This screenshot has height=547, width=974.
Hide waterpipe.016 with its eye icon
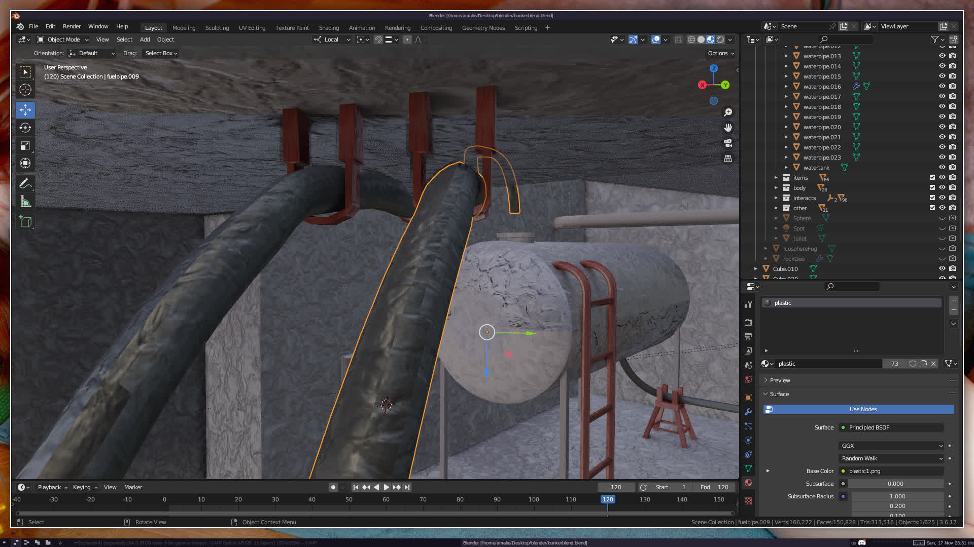tap(942, 86)
